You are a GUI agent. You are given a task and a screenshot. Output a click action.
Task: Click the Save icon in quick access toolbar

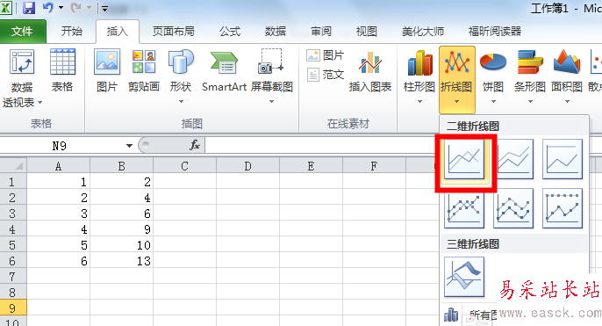click(x=29, y=8)
